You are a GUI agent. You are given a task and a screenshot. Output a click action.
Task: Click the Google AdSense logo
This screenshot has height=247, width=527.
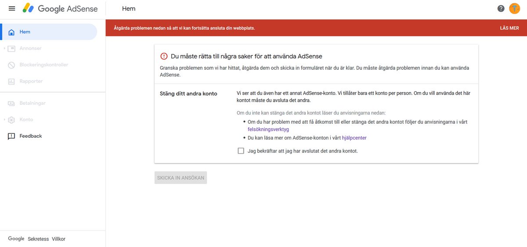(60, 9)
